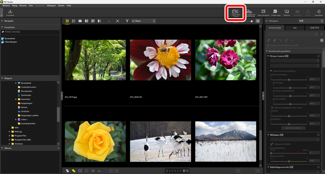The image size is (325, 174).
Task: Open the Naam sort dropdown
Action: click(x=144, y=21)
